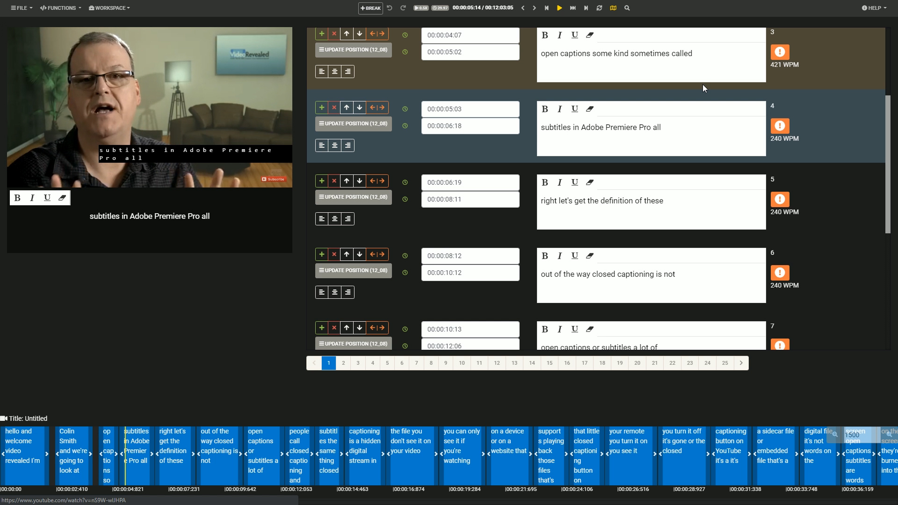Go to page 2 of captions

(343, 363)
